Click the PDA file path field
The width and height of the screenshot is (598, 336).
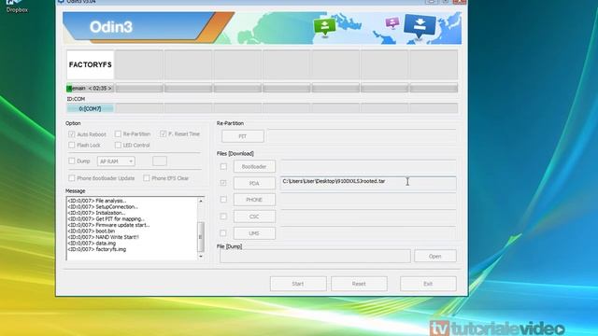(x=368, y=183)
